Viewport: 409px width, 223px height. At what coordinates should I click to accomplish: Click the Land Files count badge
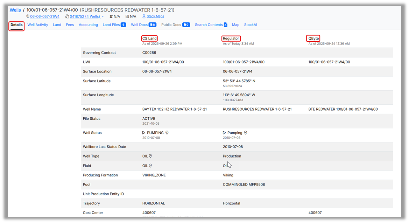(123, 25)
